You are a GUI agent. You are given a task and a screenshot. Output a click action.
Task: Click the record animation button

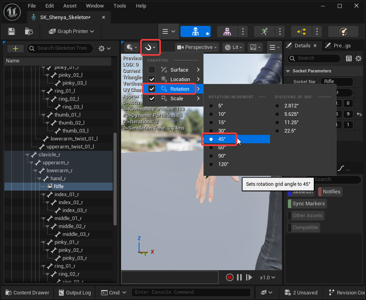tap(230, 277)
